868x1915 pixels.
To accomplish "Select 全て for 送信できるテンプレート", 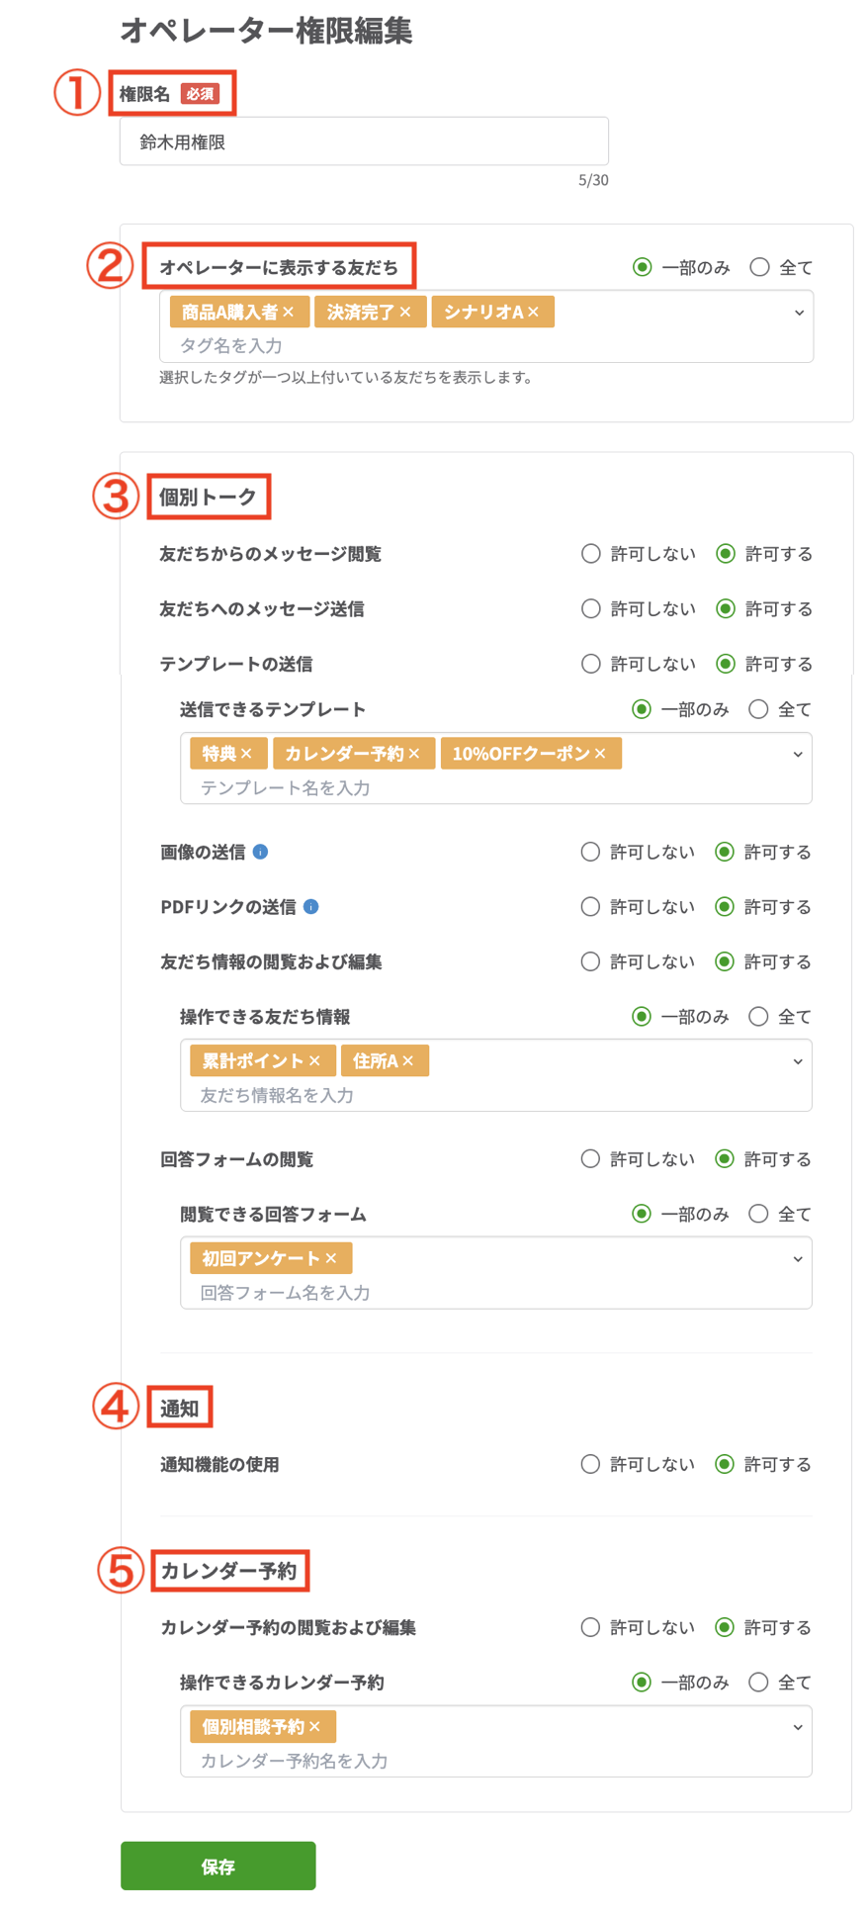I will [759, 709].
